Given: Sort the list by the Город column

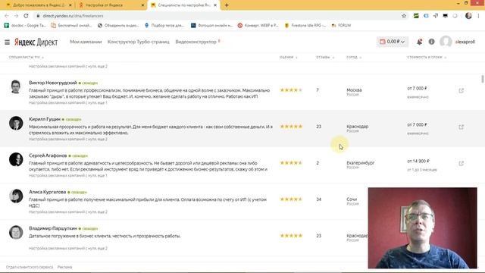Looking at the screenshot, I should 354,58.
